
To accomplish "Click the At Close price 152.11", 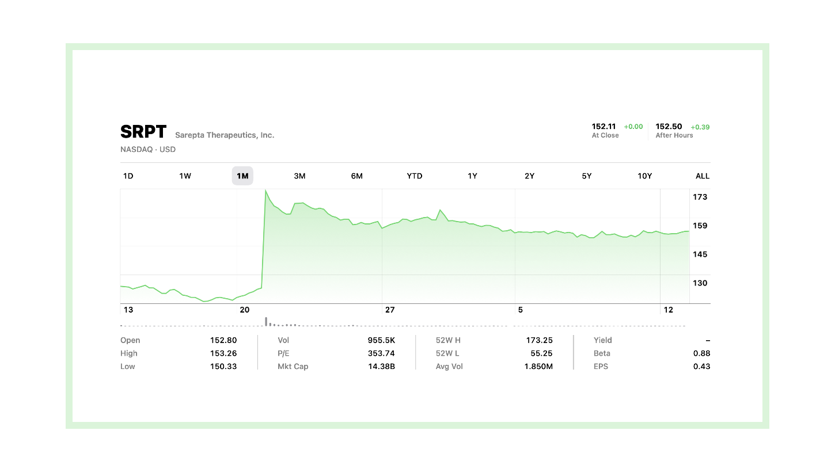I will tap(604, 127).
